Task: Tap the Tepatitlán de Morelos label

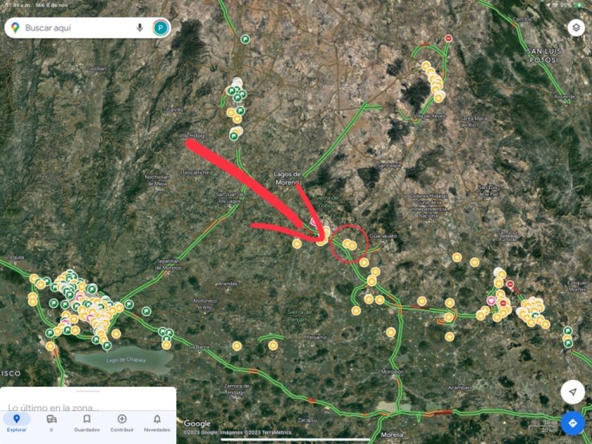Action: click(x=168, y=265)
